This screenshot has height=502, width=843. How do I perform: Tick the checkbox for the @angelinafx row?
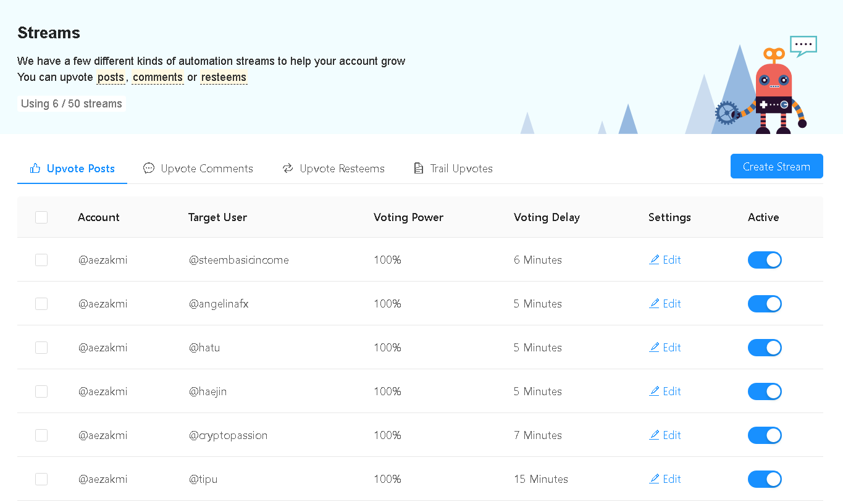[41, 304]
